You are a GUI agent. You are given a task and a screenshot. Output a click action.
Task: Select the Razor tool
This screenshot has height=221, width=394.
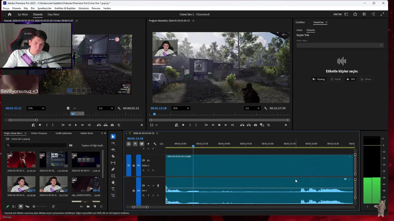point(113,156)
